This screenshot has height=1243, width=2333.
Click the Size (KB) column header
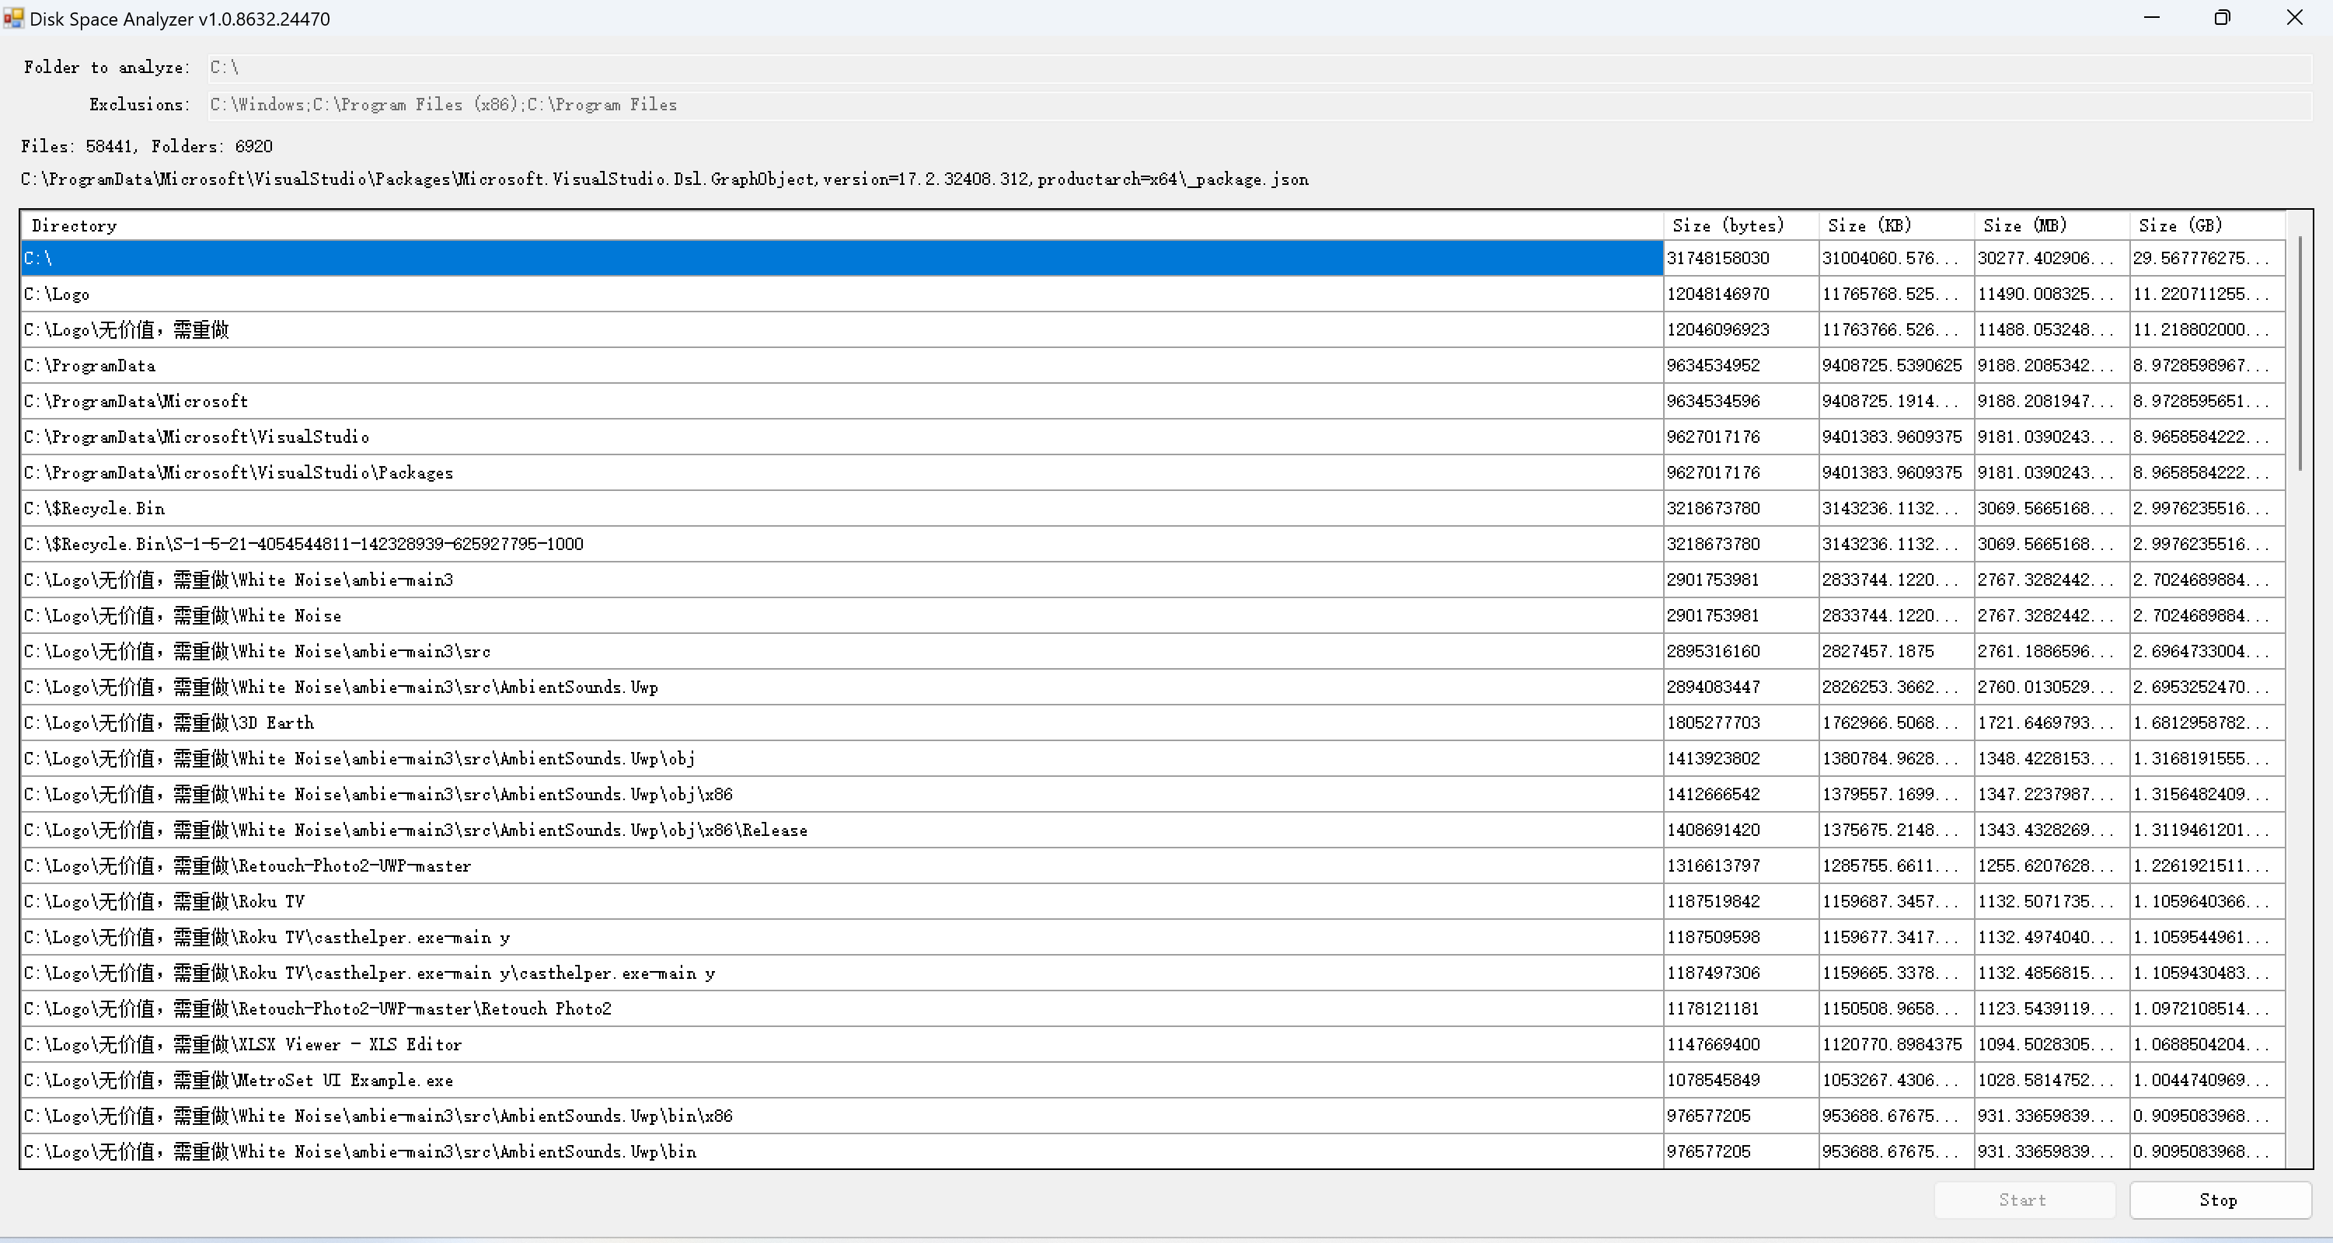point(1895,225)
